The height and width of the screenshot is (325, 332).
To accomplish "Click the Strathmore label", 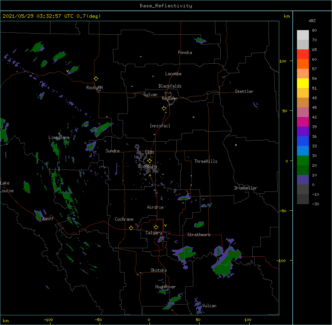I will pos(199,235).
